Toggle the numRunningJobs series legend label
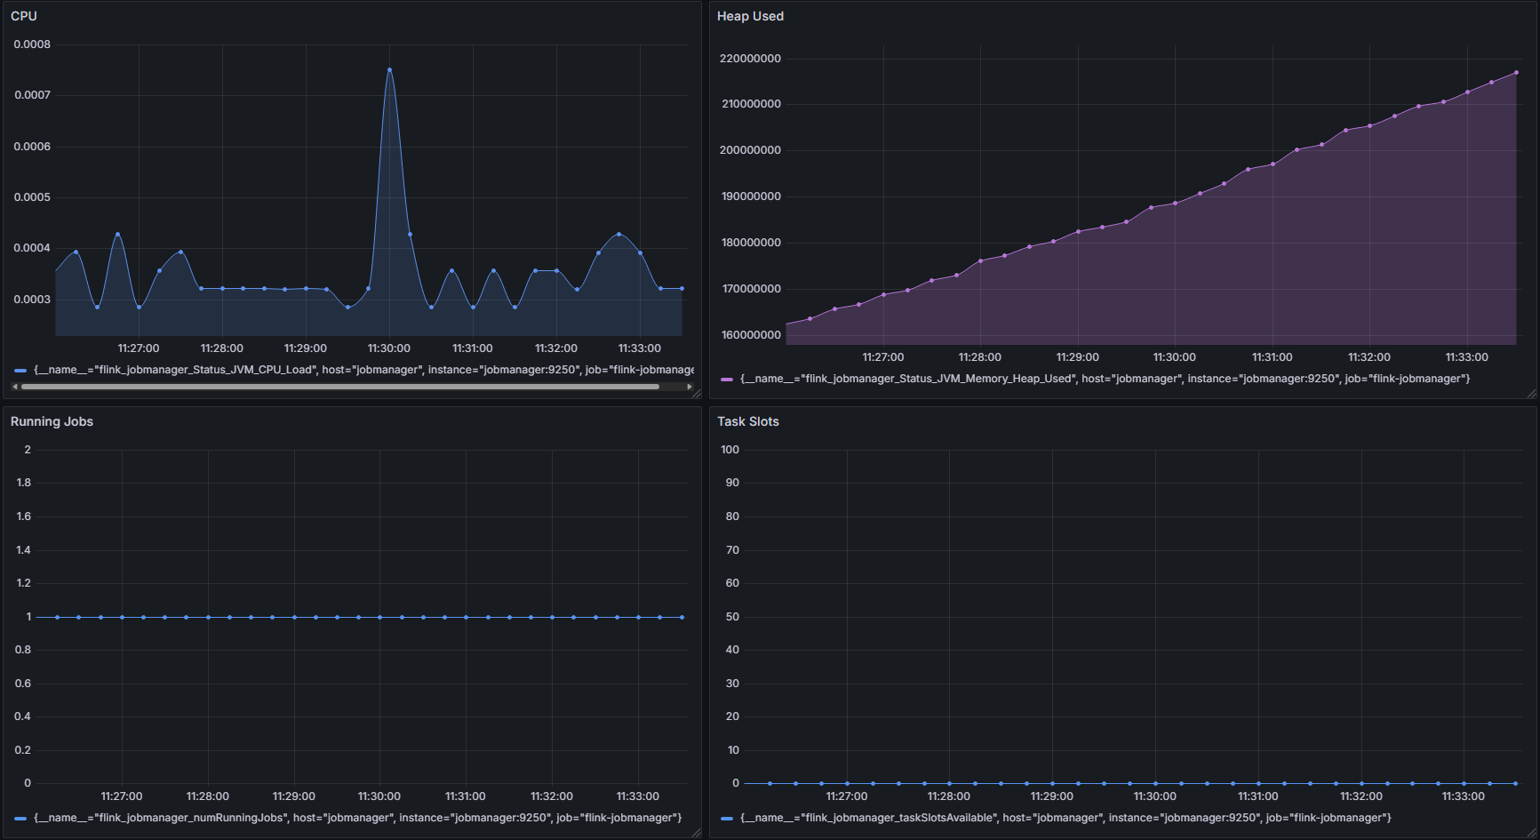The height and width of the screenshot is (840, 1540). (x=357, y=818)
